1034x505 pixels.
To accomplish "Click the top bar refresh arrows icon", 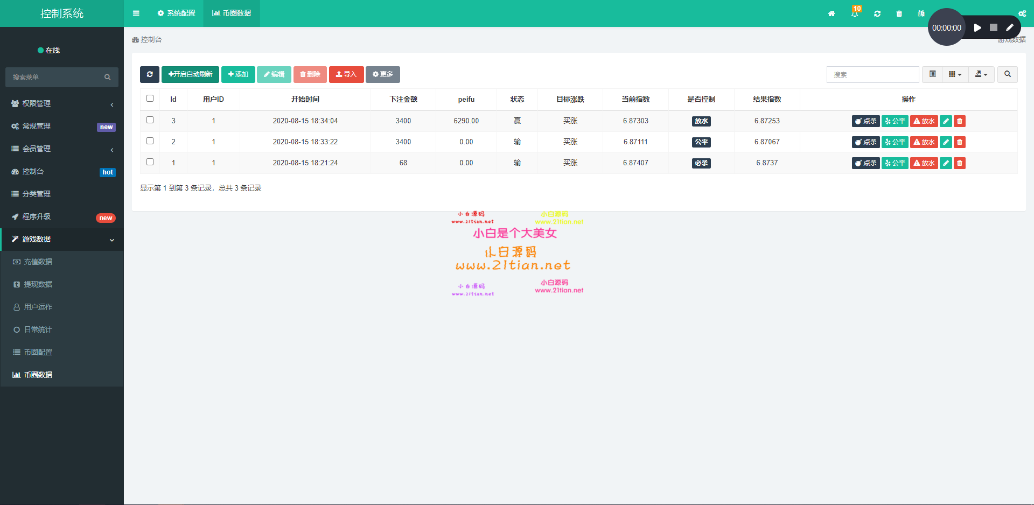I will coord(877,13).
